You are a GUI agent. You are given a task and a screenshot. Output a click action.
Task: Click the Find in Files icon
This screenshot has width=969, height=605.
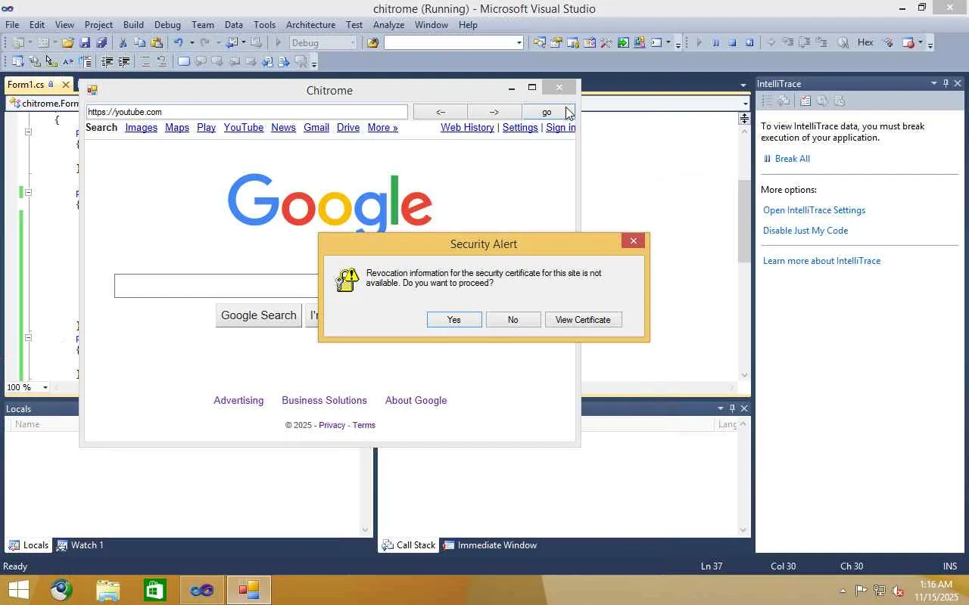pyautogui.click(x=372, y=43)
